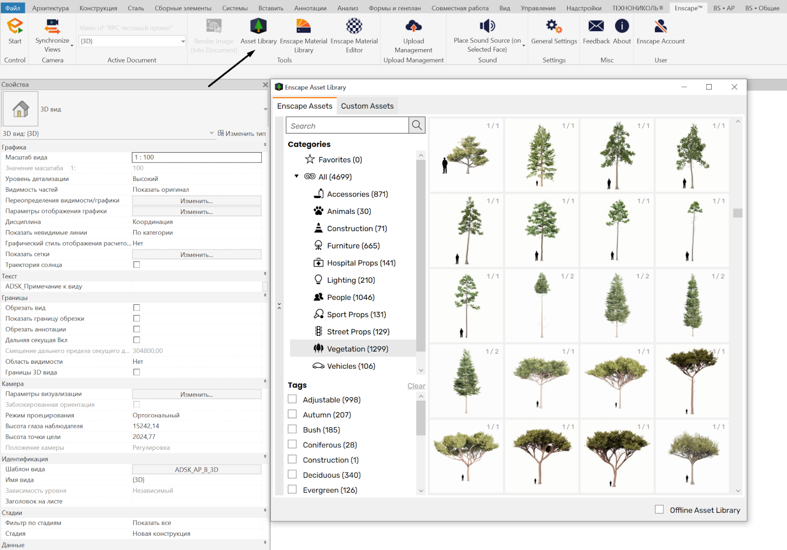This screenshot has width=787, height=550.
Task: Collapse the Графика properties section
Action: (x=265, y=145)
